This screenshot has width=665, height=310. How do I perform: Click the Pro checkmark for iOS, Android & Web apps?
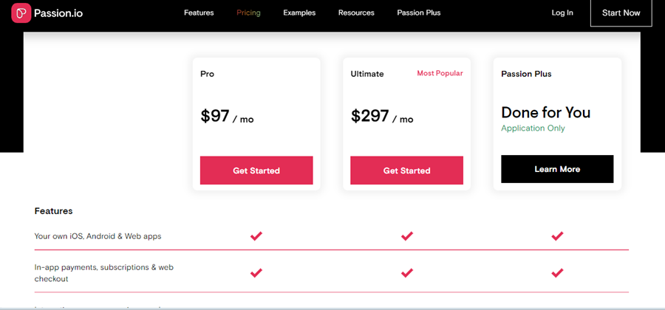coord(256,236)
